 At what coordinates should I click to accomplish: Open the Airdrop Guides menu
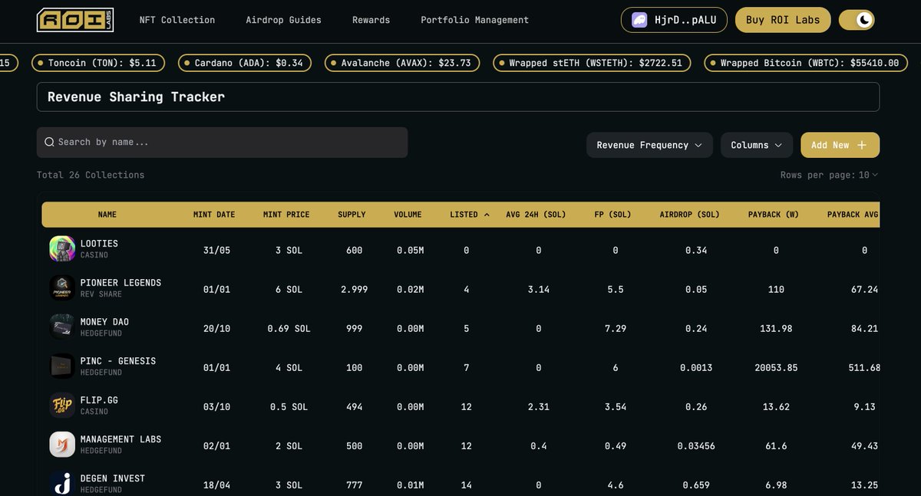[283, 20]
